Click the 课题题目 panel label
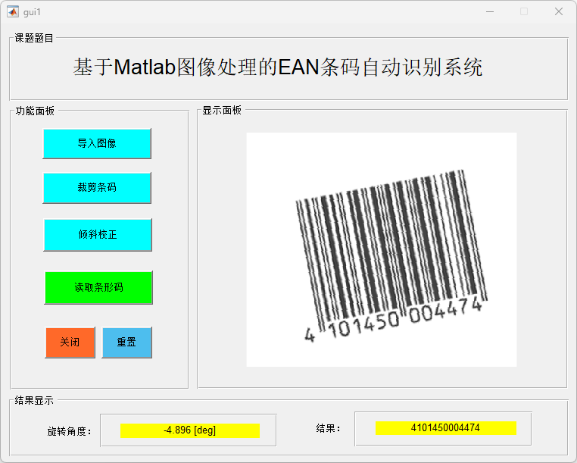This screenshot has height=463, width=577. pyautogui.click(x=34, y=38)
